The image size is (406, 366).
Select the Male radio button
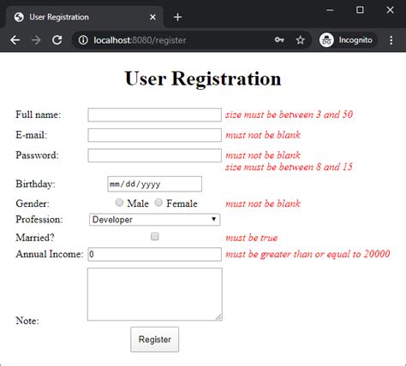(x=119, y=203)
